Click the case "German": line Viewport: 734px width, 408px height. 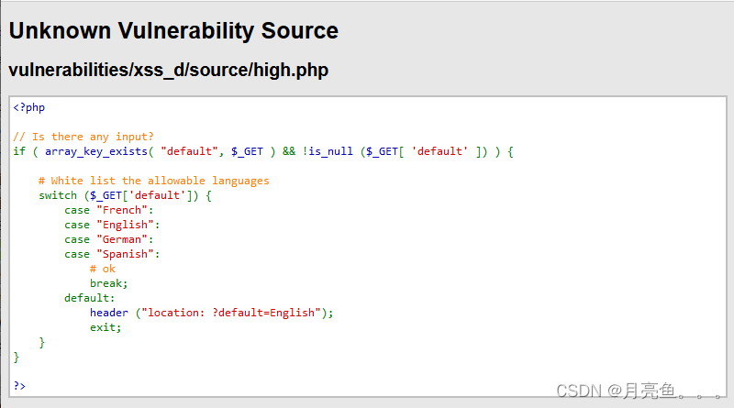(109, 239)
